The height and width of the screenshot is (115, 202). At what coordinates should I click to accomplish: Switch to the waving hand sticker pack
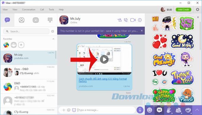point(169,110)
